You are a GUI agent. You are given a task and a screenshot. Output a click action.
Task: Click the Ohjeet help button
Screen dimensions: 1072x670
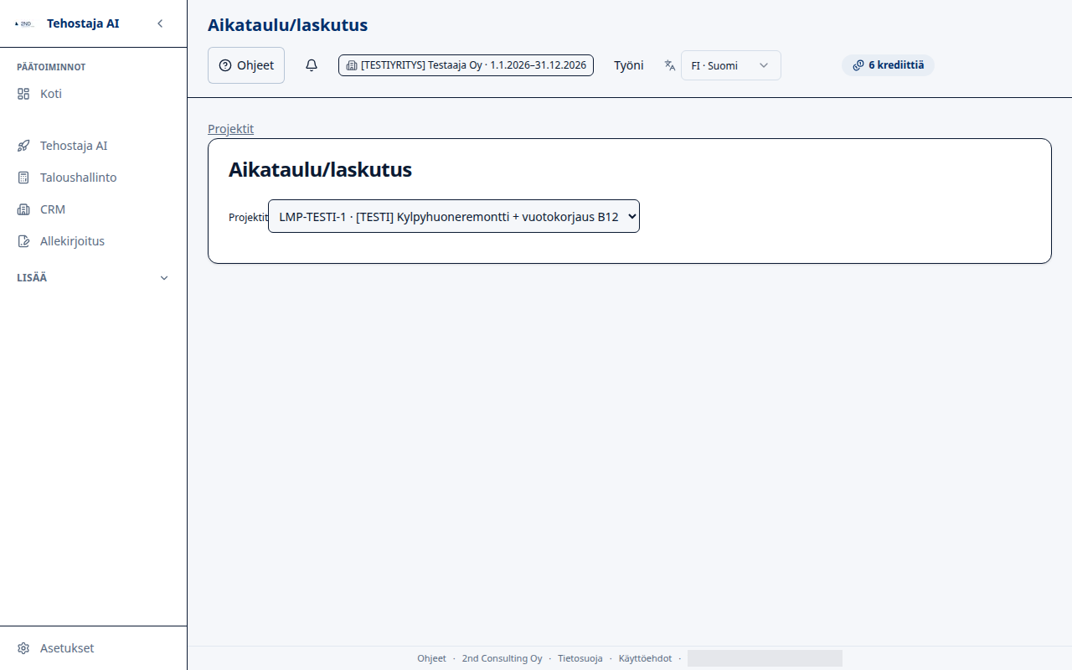click(246, 65)
